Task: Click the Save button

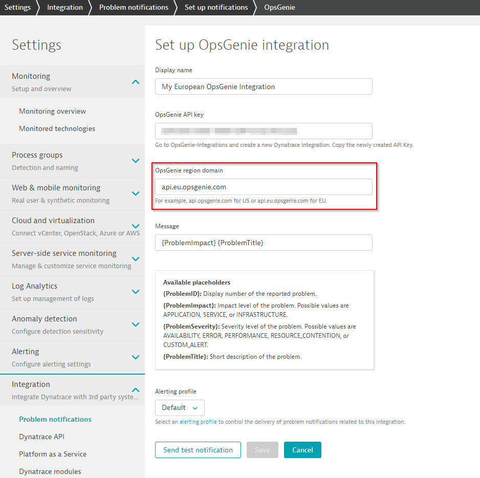Action: (x=263, y=450)
